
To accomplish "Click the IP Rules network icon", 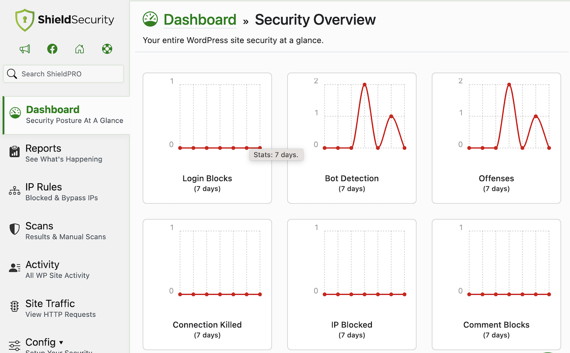I will (15, 191).
